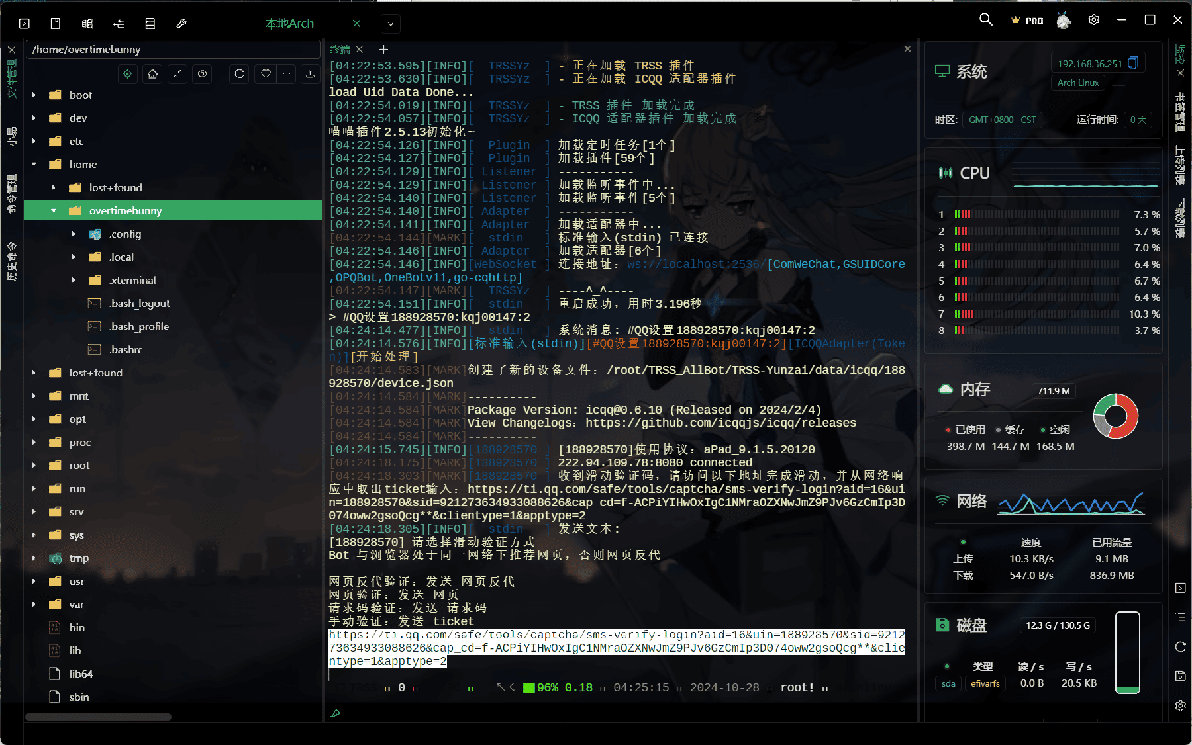Open the wrench tools icon in top bar
The width and height of the screenshot is (1192, 745).
[x=181, y=24]
